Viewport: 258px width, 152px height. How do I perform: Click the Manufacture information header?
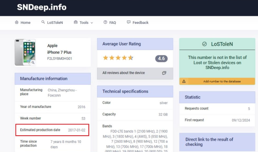click(x=53, y=79)
